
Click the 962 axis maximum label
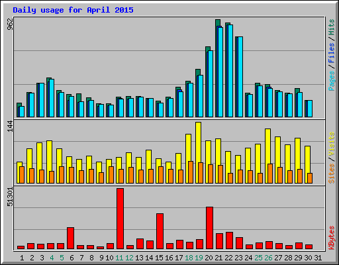coord(10,24)
